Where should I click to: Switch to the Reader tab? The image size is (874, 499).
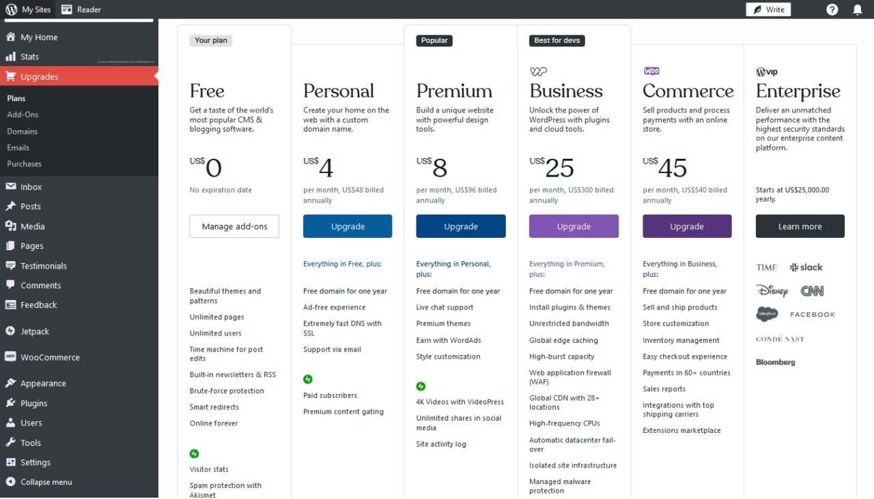[x=81, y=10]
